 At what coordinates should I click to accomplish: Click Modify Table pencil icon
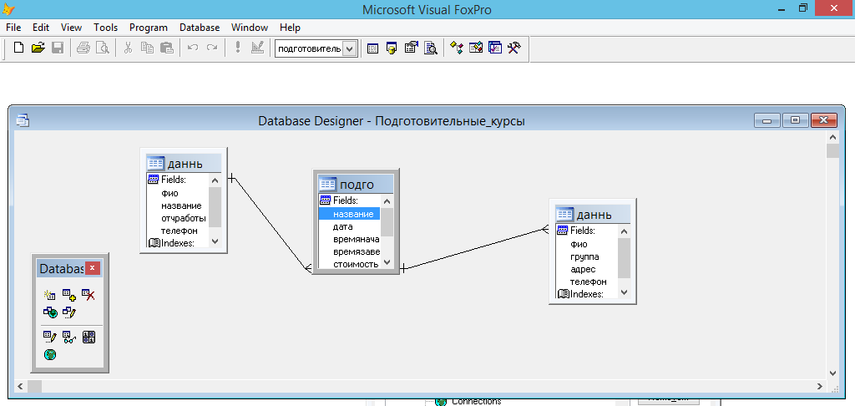click(x=50, y=337)
